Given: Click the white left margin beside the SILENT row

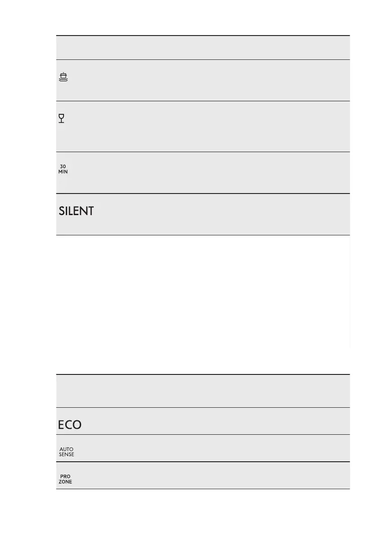Looking at the screenshot, I should 27,214.
